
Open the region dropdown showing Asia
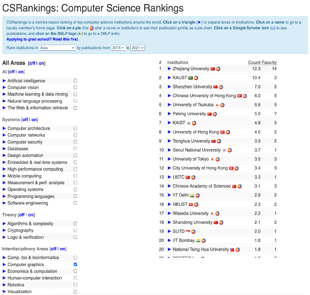(x=57, y=48)
